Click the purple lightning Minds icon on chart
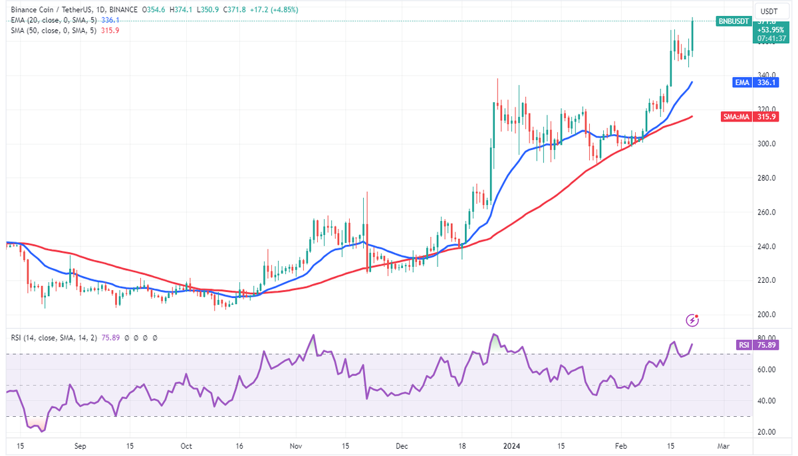The image size is (798, 456). 692,320
